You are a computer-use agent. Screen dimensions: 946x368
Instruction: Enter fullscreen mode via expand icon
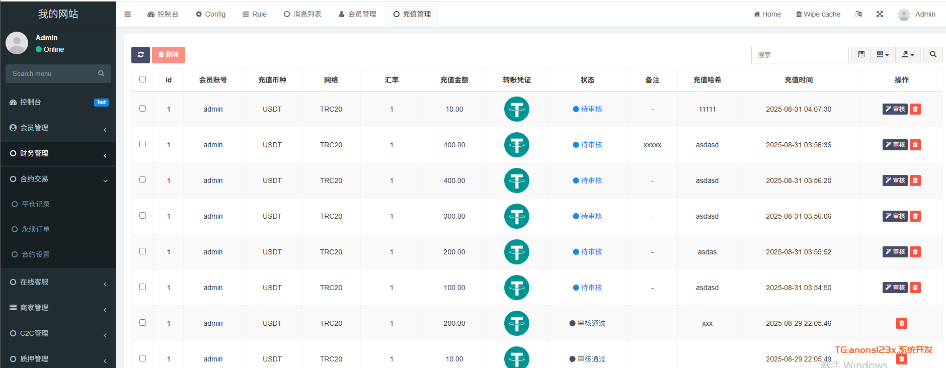(x=880, y=14)
